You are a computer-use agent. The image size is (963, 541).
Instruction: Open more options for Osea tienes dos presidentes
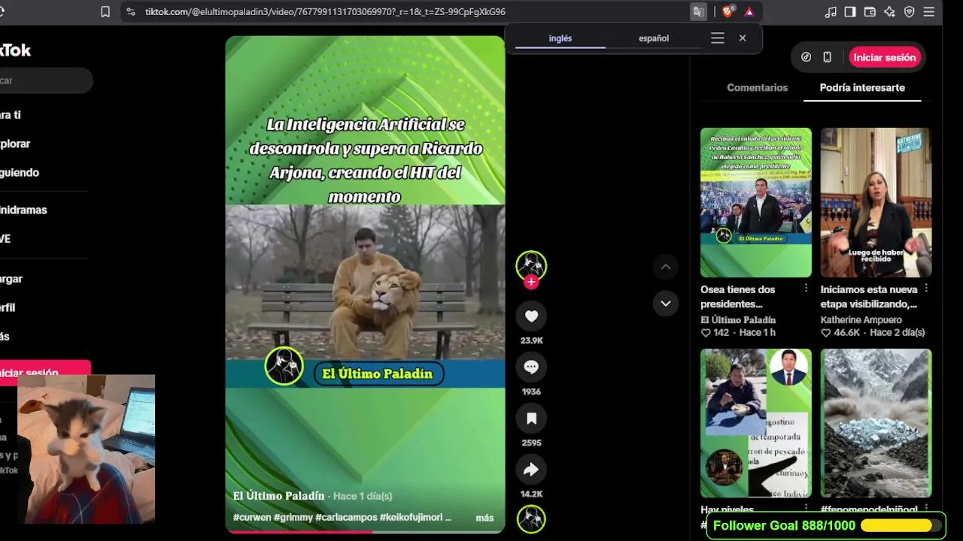(806, 289)
